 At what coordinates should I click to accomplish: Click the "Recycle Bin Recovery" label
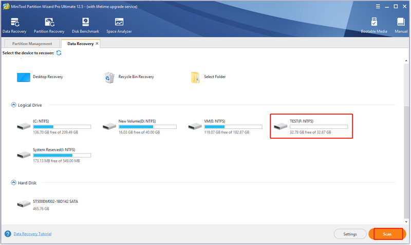coord(136,77)
